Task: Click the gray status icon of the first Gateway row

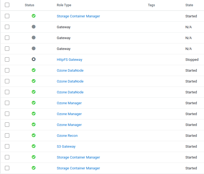Action: [34, 27]
